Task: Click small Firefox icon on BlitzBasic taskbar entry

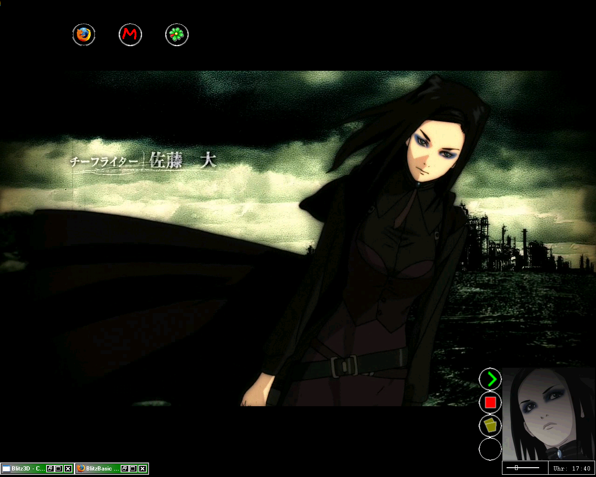Action: coord(81,469)
